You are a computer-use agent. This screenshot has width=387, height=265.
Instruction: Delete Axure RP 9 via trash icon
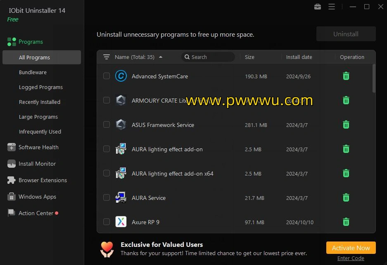[x=346, y=222]
